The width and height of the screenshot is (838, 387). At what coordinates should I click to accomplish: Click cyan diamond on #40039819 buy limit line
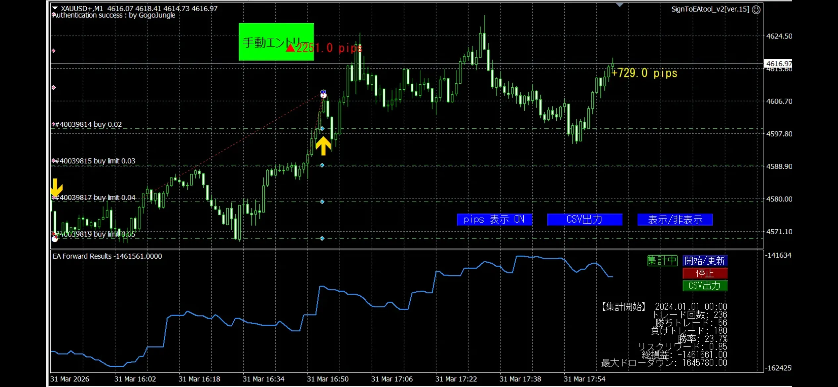pos(322,238)
